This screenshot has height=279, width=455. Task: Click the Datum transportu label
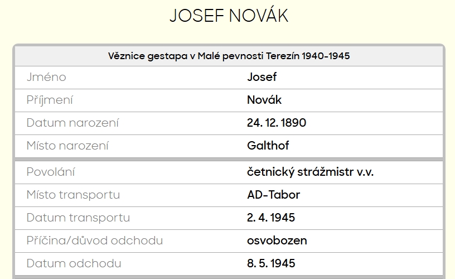(x=78, y=218)
